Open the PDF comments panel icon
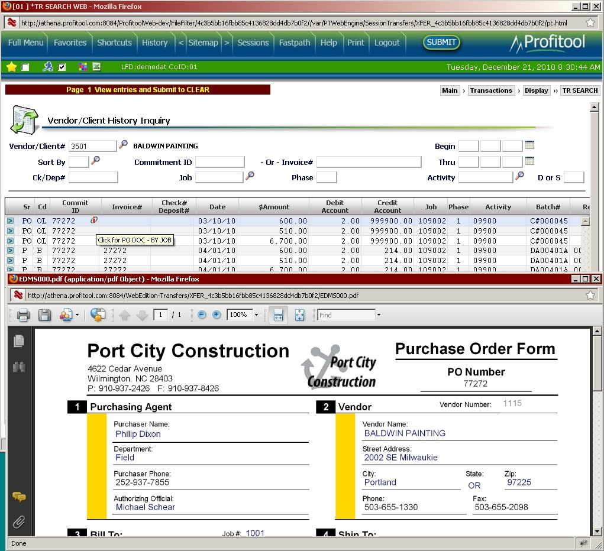Viewport: 604px width, 551px height. tap(19, 497)
